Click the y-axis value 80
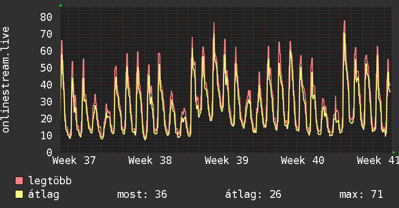Screen dimensions: 399x208 pyautogui.click(x=46, y=17)
